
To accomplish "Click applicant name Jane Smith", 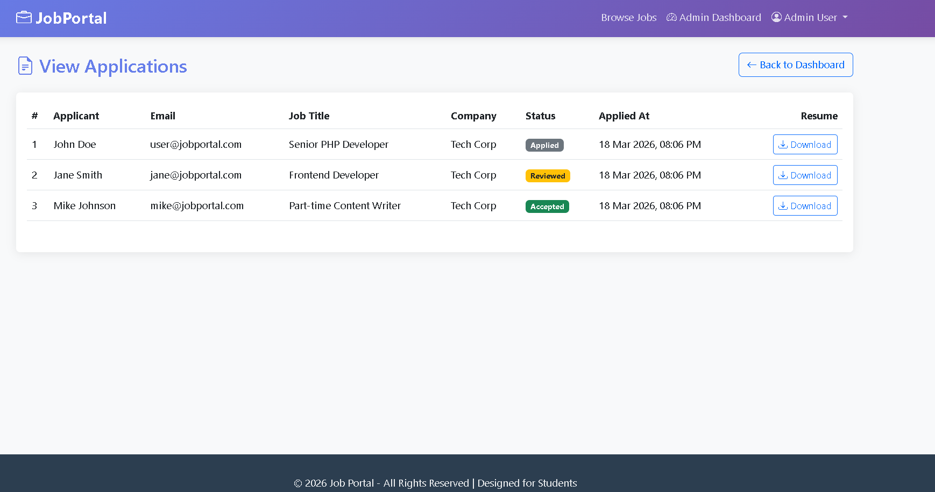I will tap(78, 175).
